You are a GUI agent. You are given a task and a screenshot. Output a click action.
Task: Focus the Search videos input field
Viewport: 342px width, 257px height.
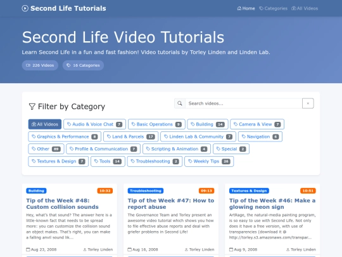pyautogui.click(x=244, y=103)
